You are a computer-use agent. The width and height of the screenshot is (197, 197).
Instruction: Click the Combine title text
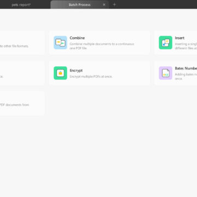77,38
